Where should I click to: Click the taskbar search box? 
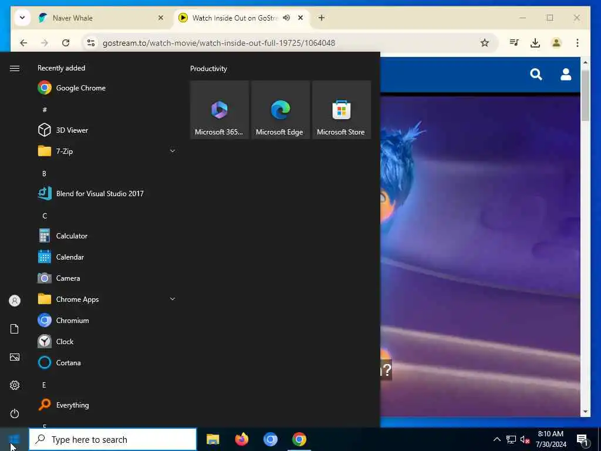tap(113, 439)
